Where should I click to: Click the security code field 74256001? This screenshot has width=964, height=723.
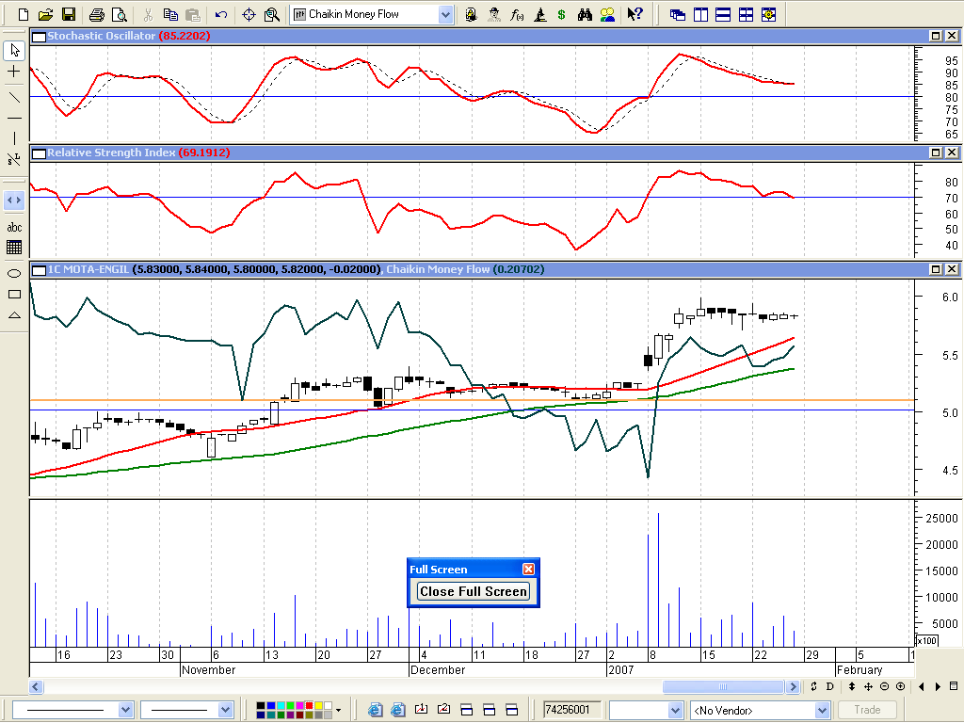tap(572, 710)
